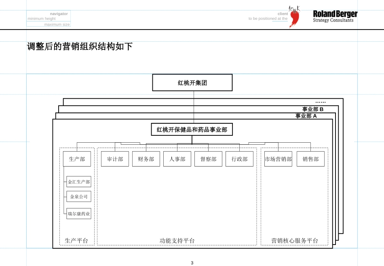Select the 功能支持平台 label
Viewport: 384px width, 266px height.
coord(177,241)
